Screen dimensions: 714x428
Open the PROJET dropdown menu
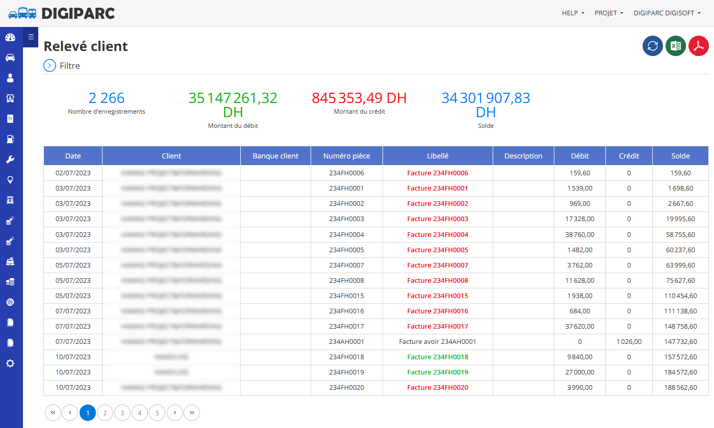(609, 13)
